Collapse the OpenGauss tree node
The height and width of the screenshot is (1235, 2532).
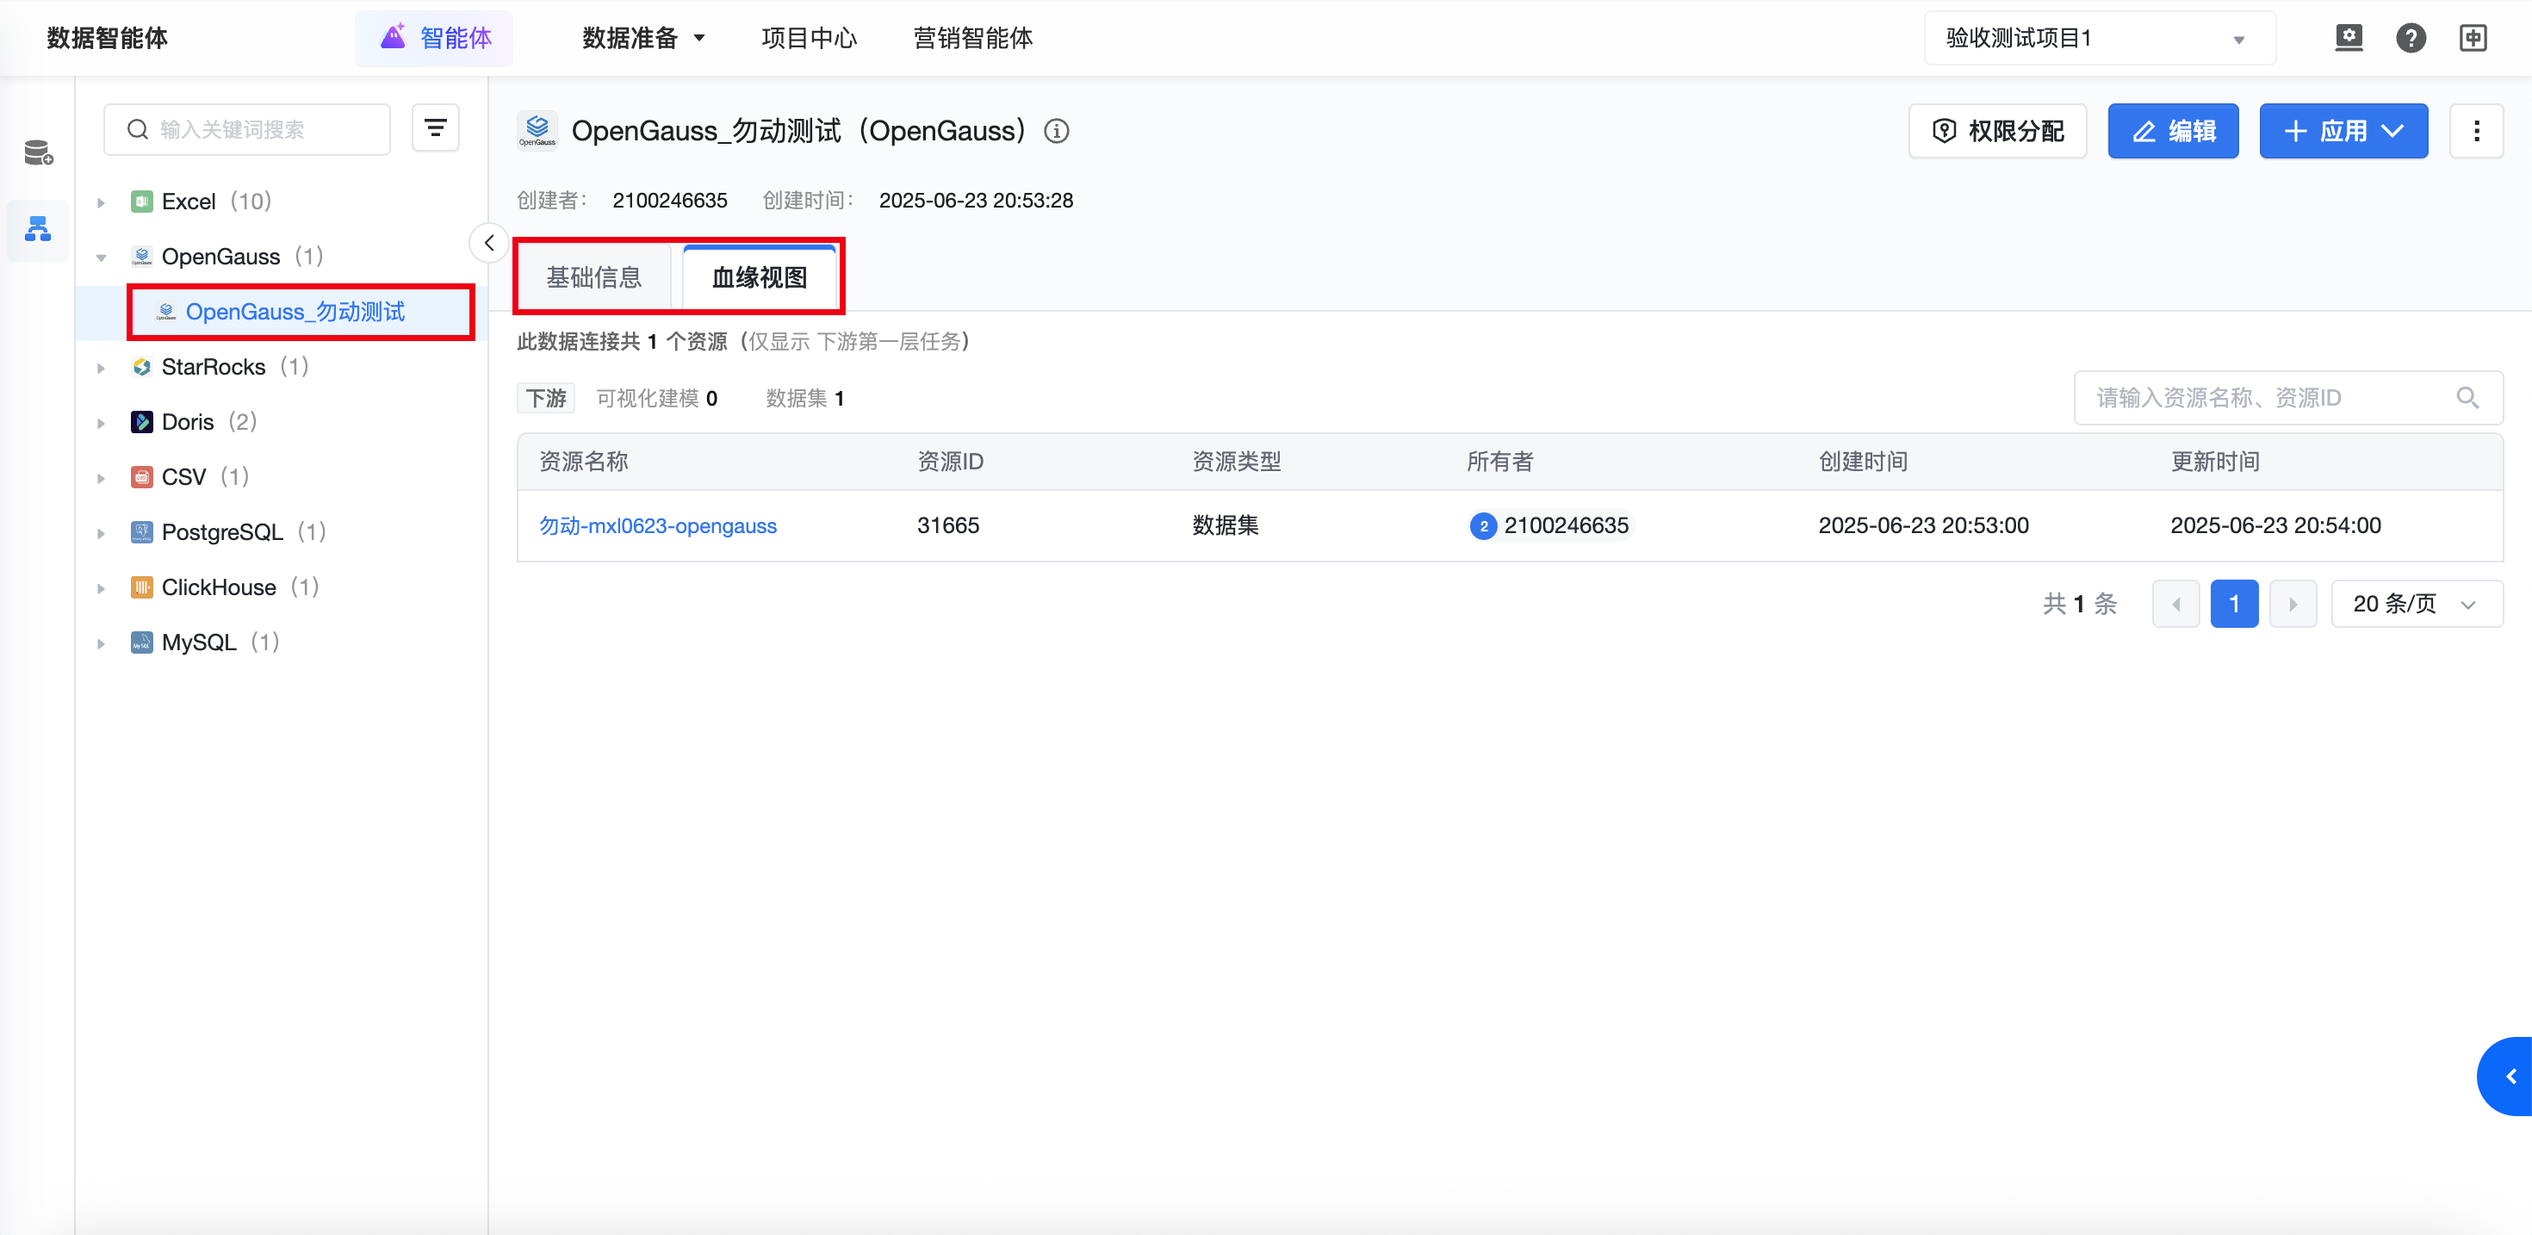tap(102, 258)
